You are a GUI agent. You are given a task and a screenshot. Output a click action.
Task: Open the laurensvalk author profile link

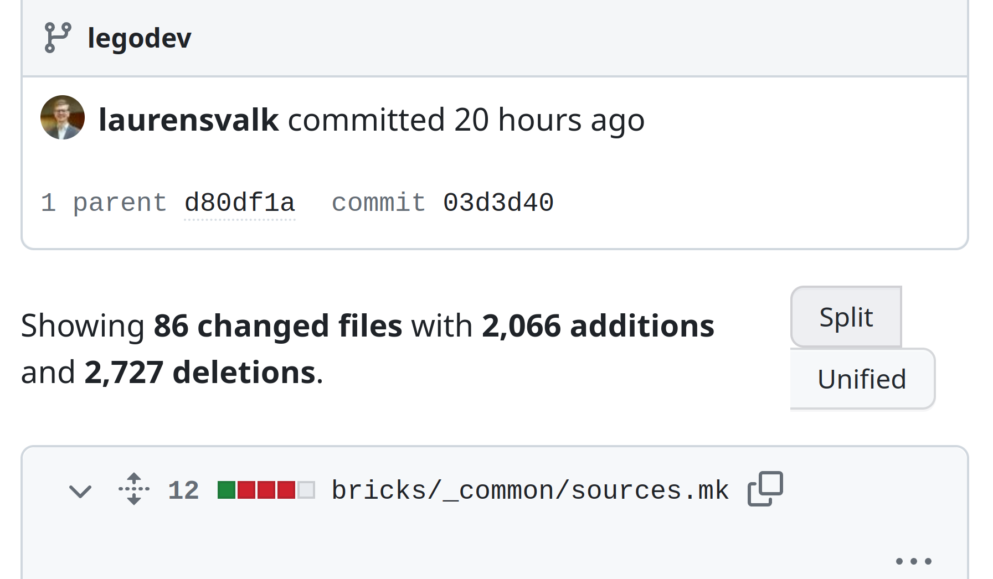188,120
